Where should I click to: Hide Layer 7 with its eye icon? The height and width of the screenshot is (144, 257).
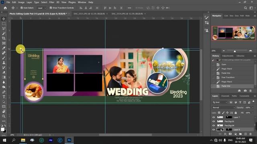(214, 117)
